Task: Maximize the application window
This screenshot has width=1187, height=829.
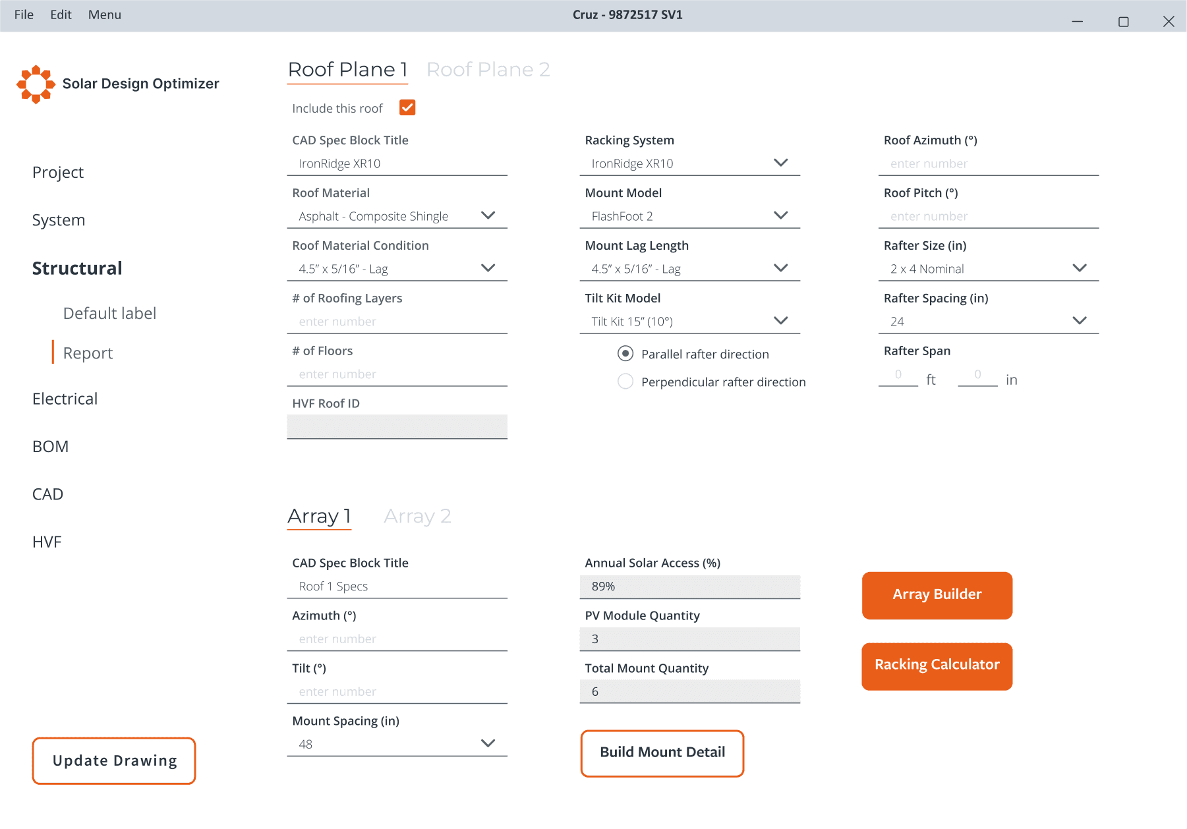Action: (1123, 22)
